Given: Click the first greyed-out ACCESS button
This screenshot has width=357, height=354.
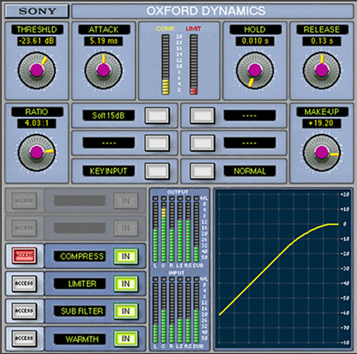Looking at the screenshot, I should coord(24,201).
